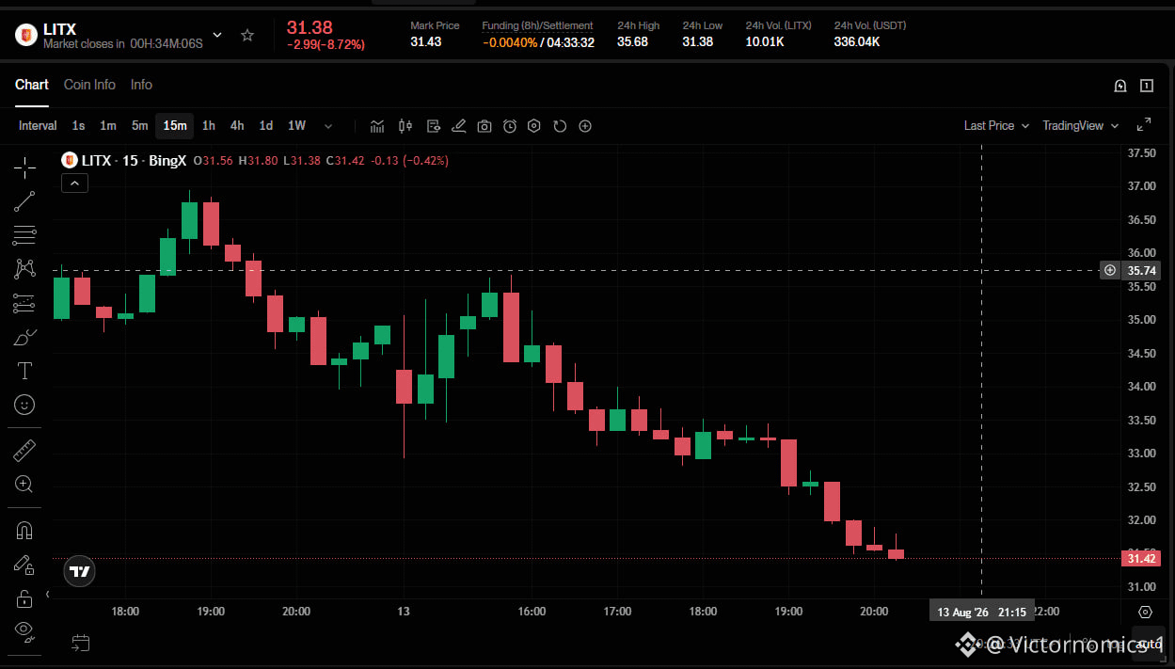
Task: Switch to the Chart tab
Action: [x=32, y=85]
